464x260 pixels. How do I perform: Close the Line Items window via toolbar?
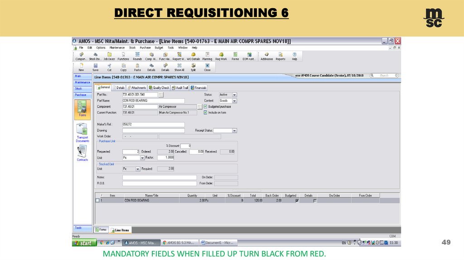pos(207,67)
